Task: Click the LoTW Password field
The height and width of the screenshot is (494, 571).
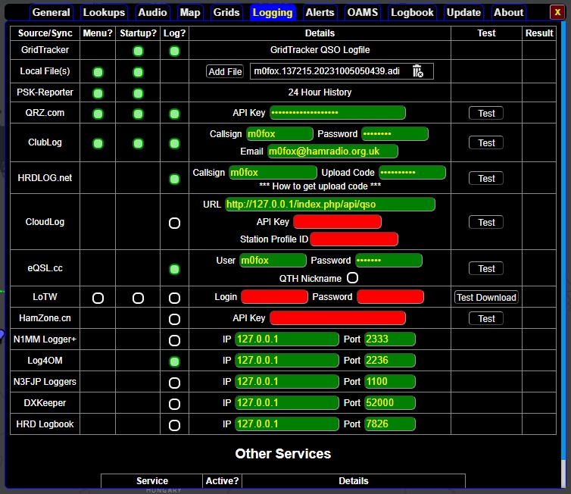Action: (x=390, y=296)
